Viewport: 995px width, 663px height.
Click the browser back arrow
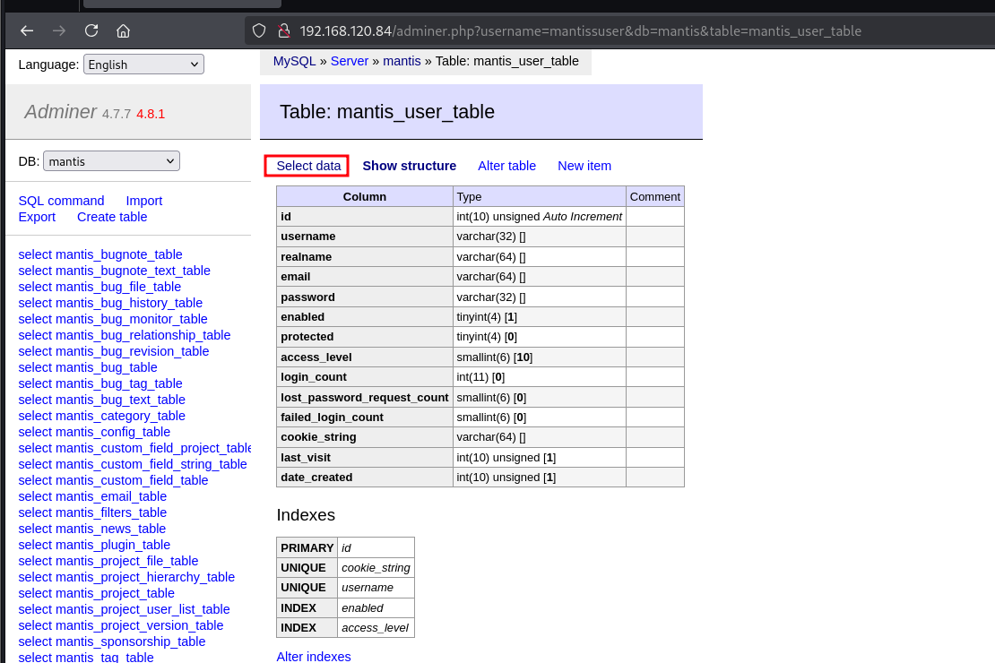pyautogui.click(x=27, y=30)
